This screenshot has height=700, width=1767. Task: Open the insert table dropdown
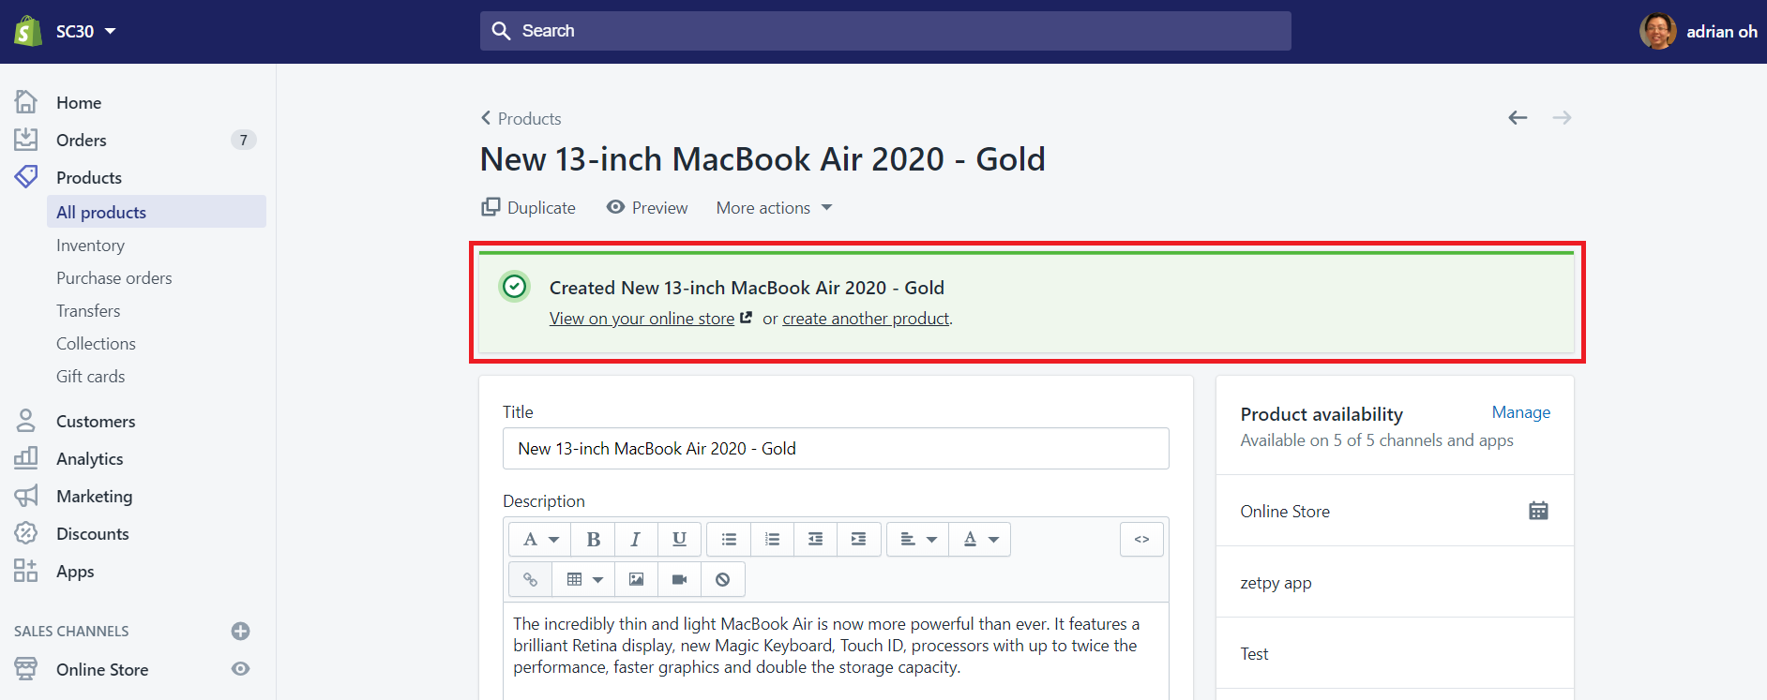coord(583,579)
